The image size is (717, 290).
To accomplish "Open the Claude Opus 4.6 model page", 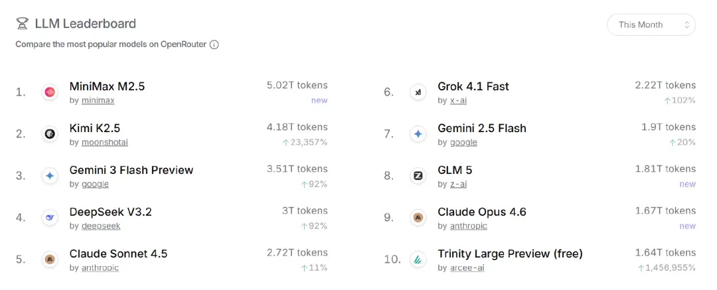I will [481, 212].
